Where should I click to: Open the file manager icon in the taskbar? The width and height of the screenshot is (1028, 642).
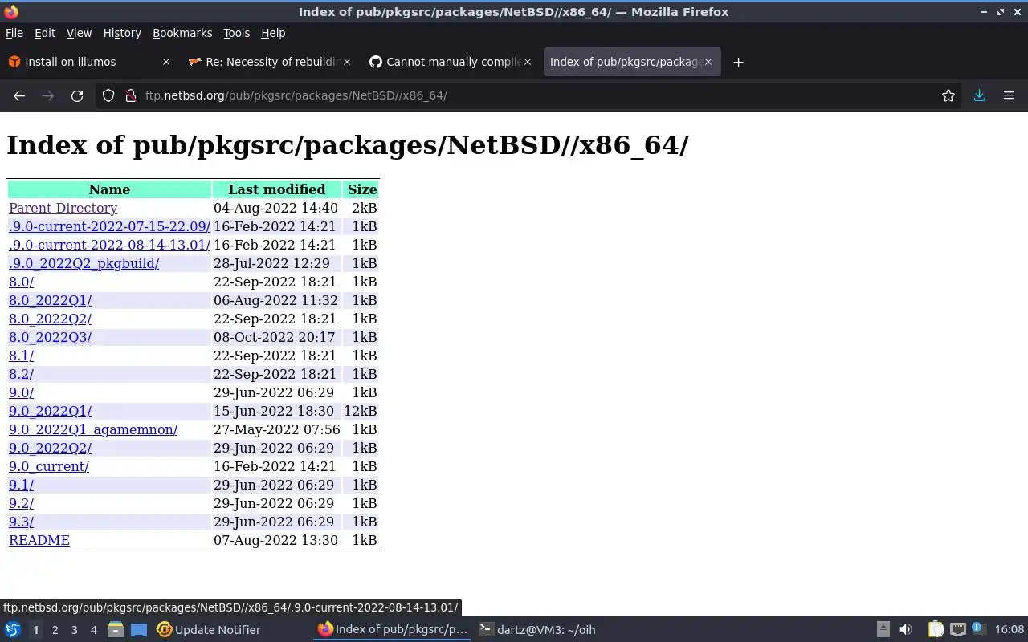tap(116, 630)
